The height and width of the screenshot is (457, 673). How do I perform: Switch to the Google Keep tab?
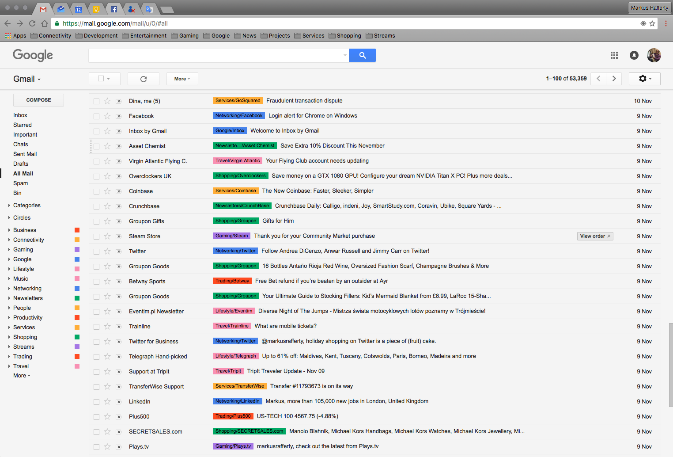(96, 9)
